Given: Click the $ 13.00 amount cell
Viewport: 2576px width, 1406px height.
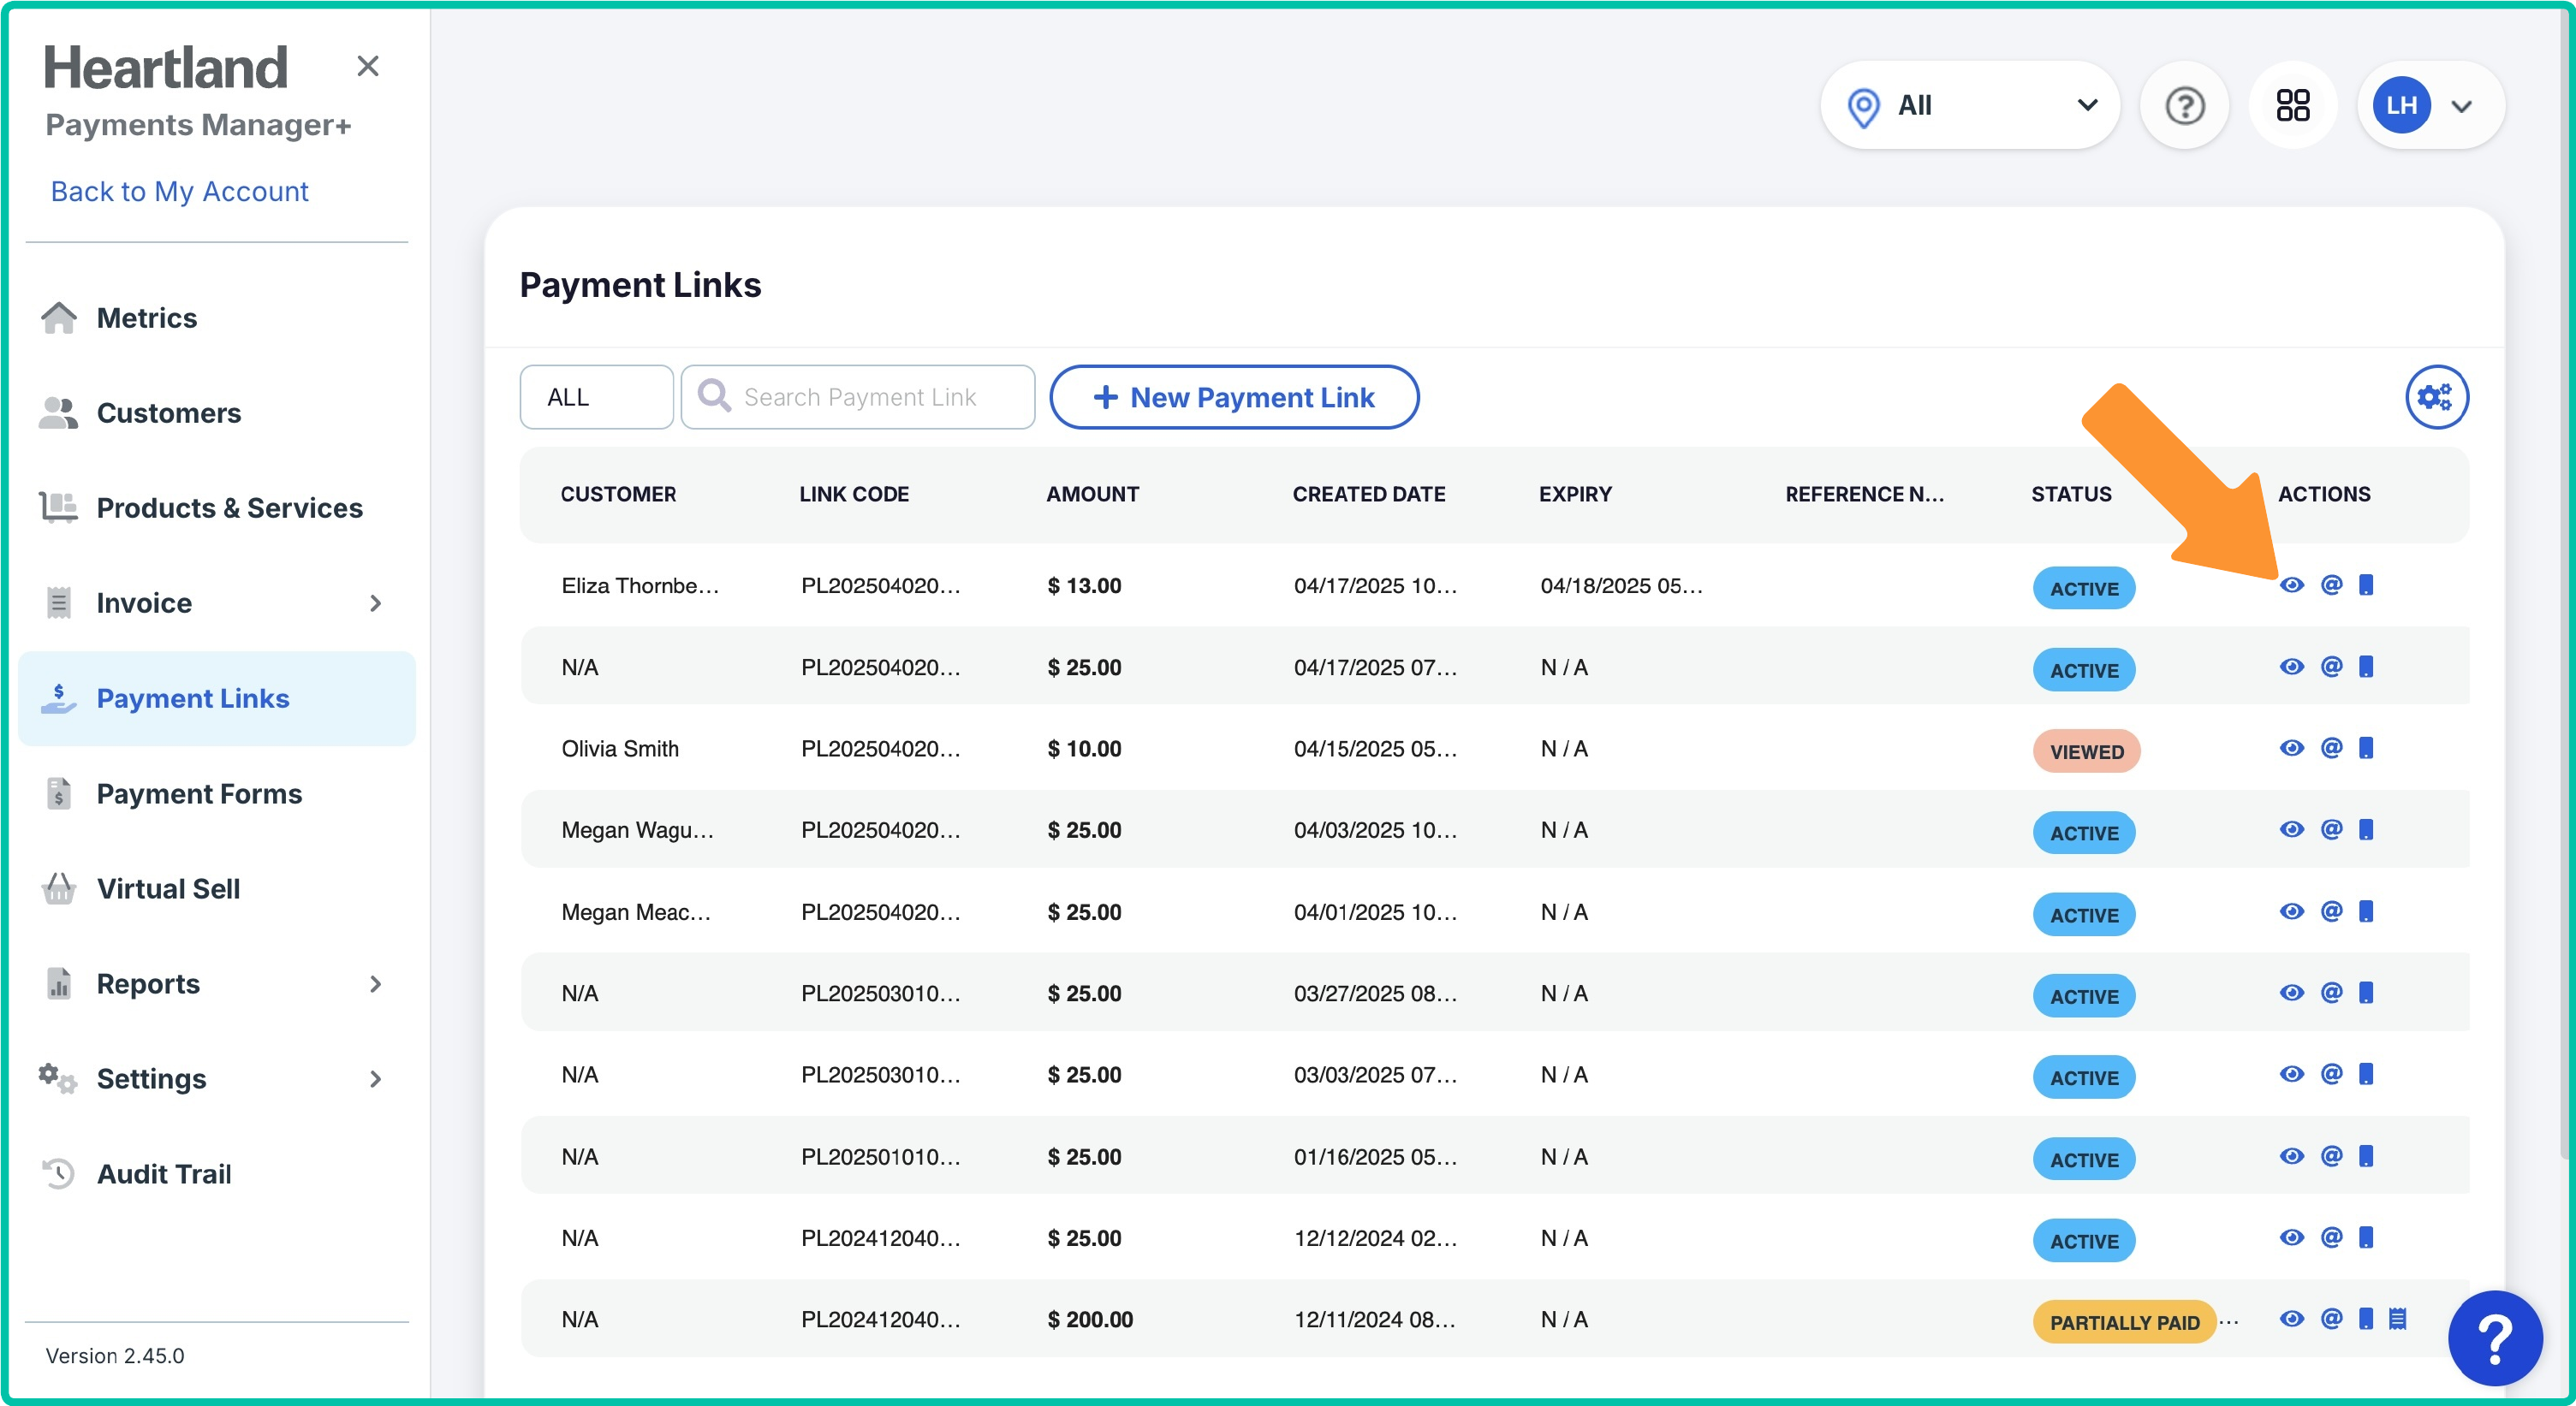Looking at the screenshot, I should coord(1084,585).
